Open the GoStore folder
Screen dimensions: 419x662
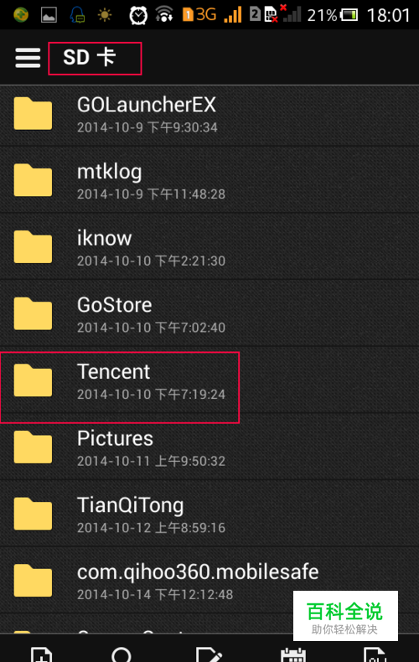point(209,313)
